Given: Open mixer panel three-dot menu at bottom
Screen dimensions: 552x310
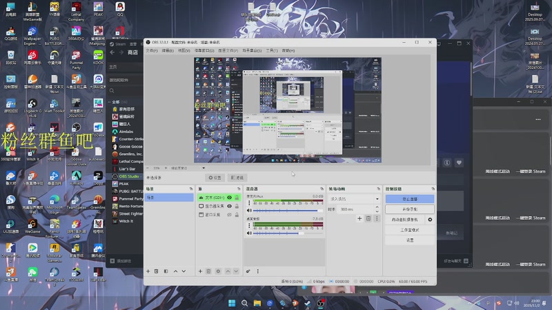Looking at the screenshot, I should (257, 271).
